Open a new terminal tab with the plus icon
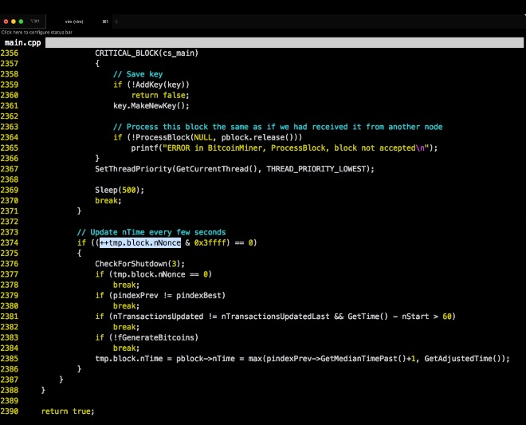 click(116, 21)
